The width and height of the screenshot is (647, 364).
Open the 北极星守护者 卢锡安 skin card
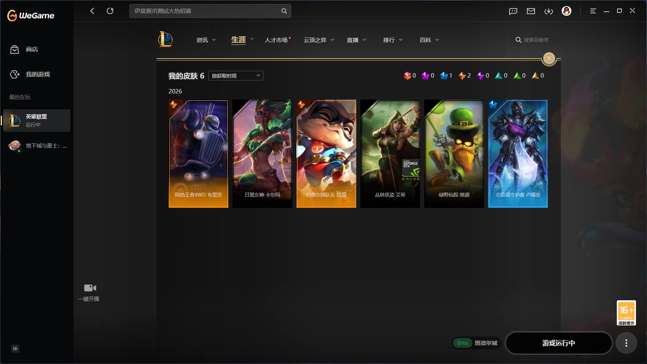(x=518, y=154)
